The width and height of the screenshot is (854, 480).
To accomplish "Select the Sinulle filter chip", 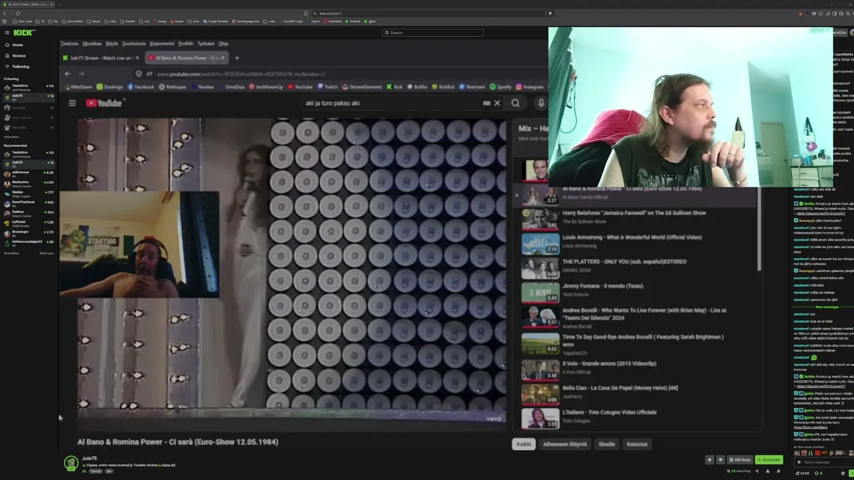I will point(606,444).
